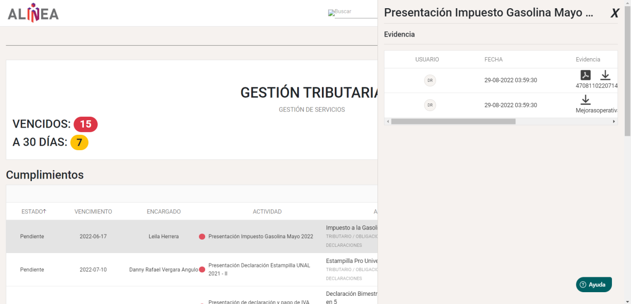This screenshot has height=304, width=631.
Task: Click the Pendiente status in the 2022-06-17 row
Action: [32, 237]
